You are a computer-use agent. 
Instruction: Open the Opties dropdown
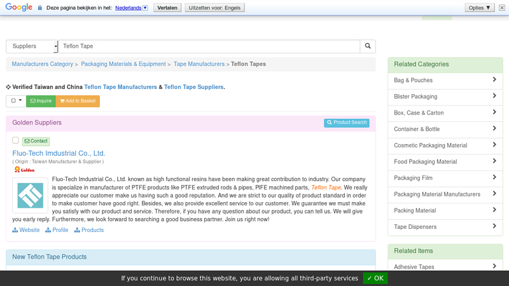tap(480, 8)
